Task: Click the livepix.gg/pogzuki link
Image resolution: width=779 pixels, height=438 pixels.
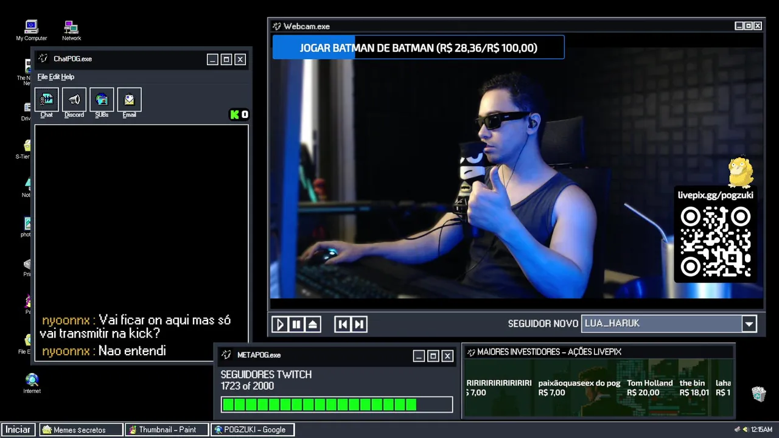Action: [x=716, y=195]
